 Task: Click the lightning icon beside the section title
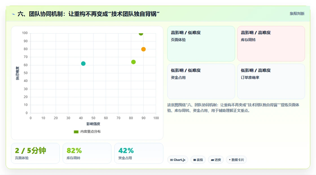pos(14,14)
